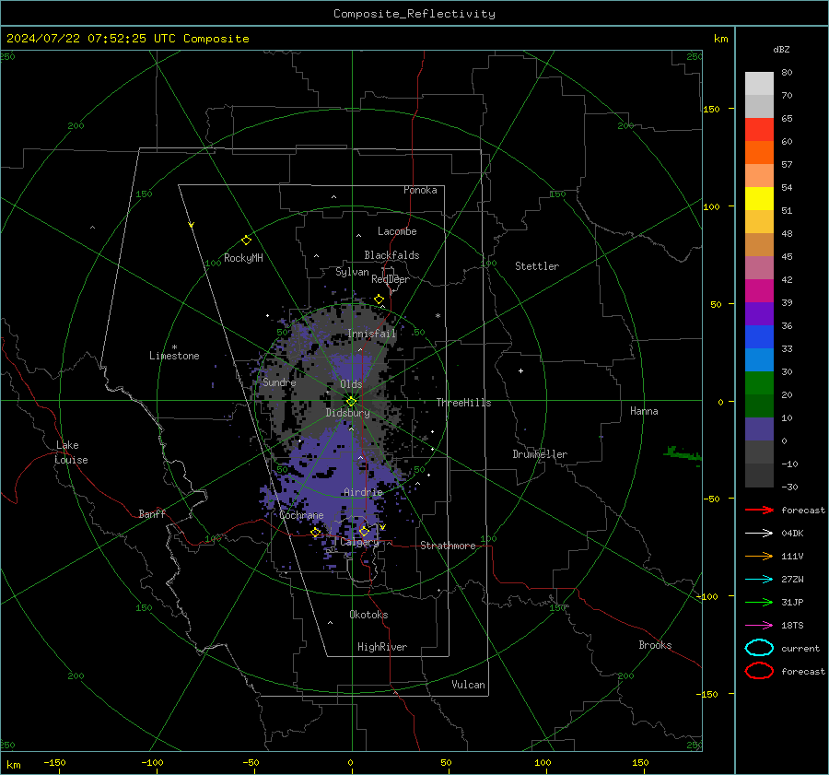This screenshot has width=829, height=775.
Task: Click the Sylvan label
Action: [x=352, y=272]
